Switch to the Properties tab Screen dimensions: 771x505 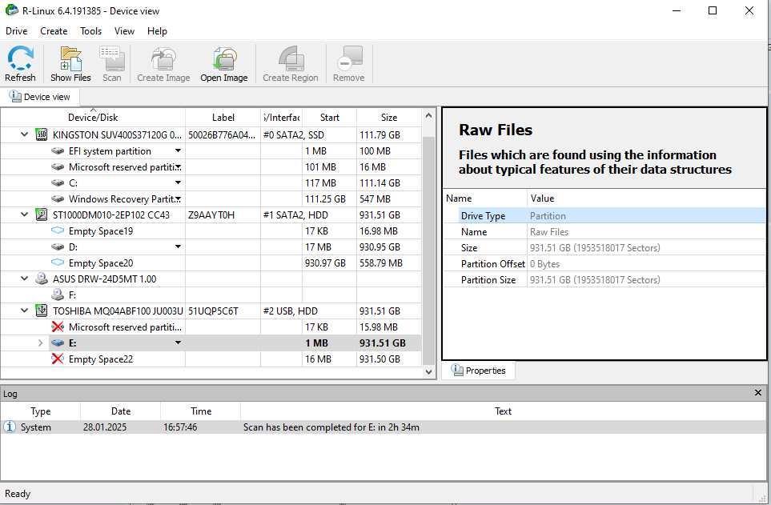[x=479, y=371]
